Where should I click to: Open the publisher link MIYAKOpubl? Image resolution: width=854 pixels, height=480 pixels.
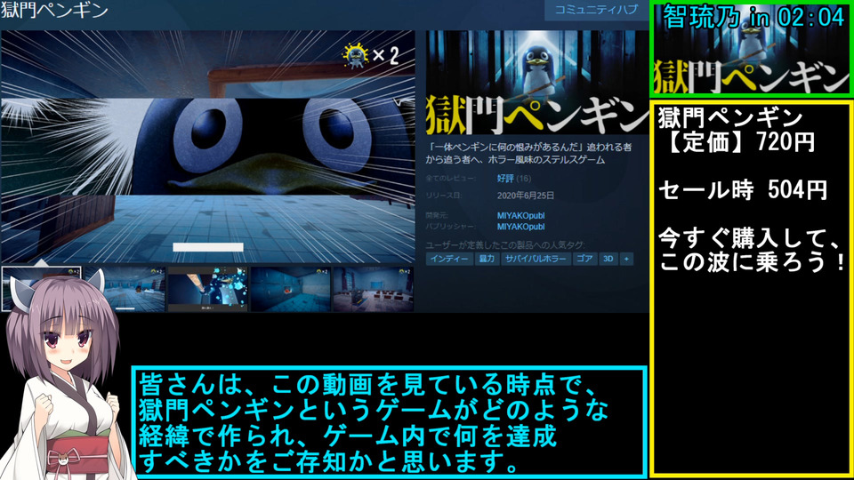click(520, 227)
